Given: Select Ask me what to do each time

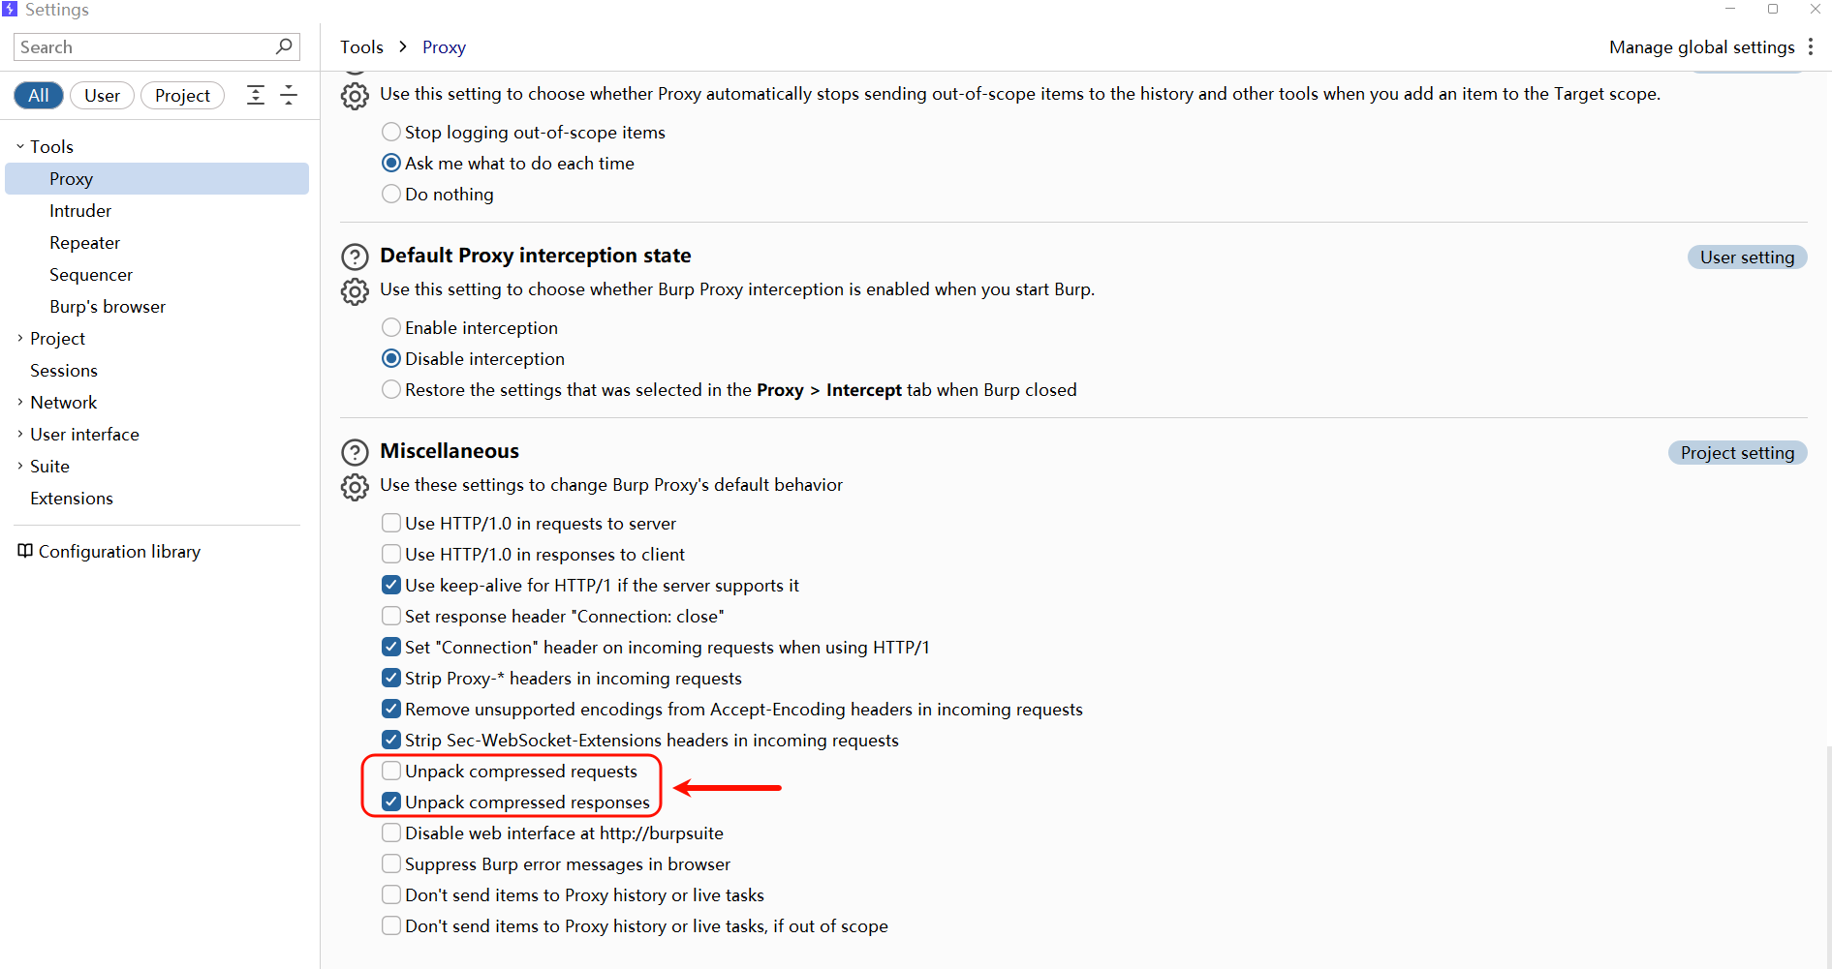Looking at the screenshot, I should tap(391, 163).
